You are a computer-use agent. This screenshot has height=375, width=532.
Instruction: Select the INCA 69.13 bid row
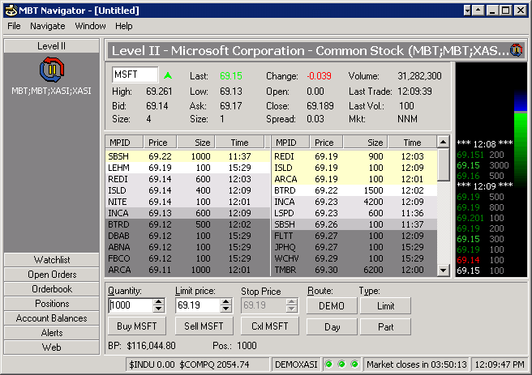point(187,213)
